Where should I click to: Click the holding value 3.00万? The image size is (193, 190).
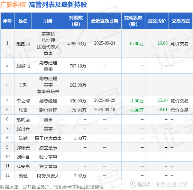(80, 138)
